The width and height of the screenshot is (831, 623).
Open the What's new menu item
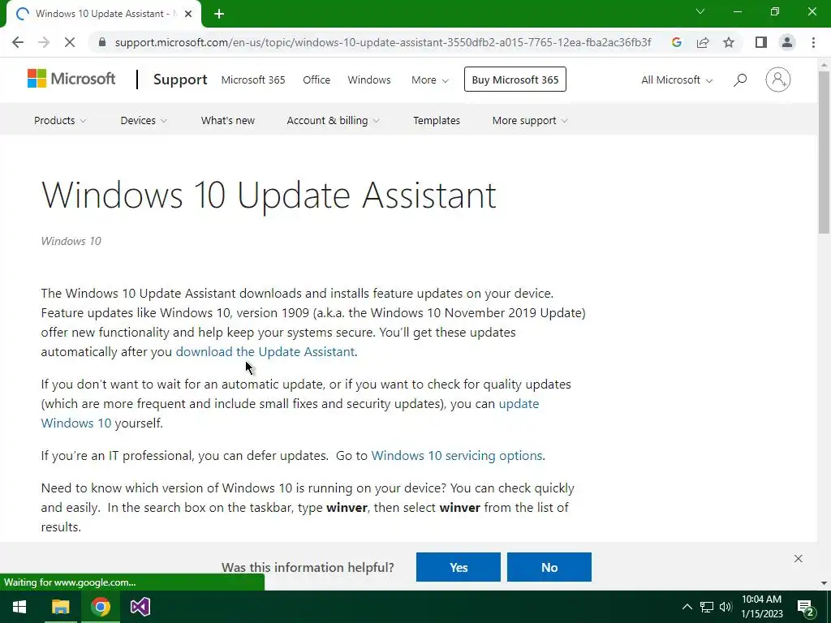point(228,120)
